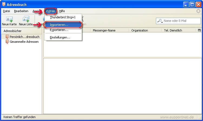
Task: Click the Persönlich…dressbuch book icon
Action: 7,37
